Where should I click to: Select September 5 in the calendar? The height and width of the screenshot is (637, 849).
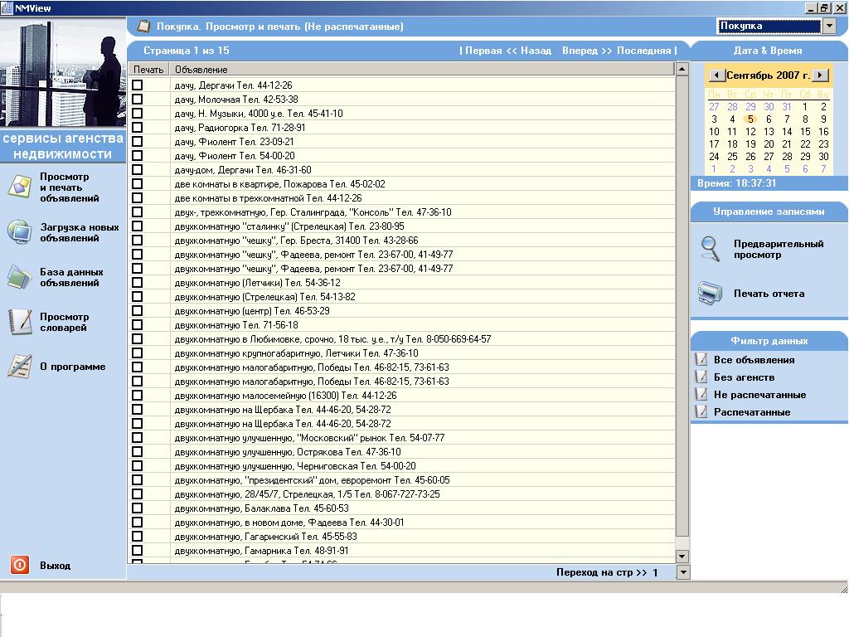[x=750, y=119]
